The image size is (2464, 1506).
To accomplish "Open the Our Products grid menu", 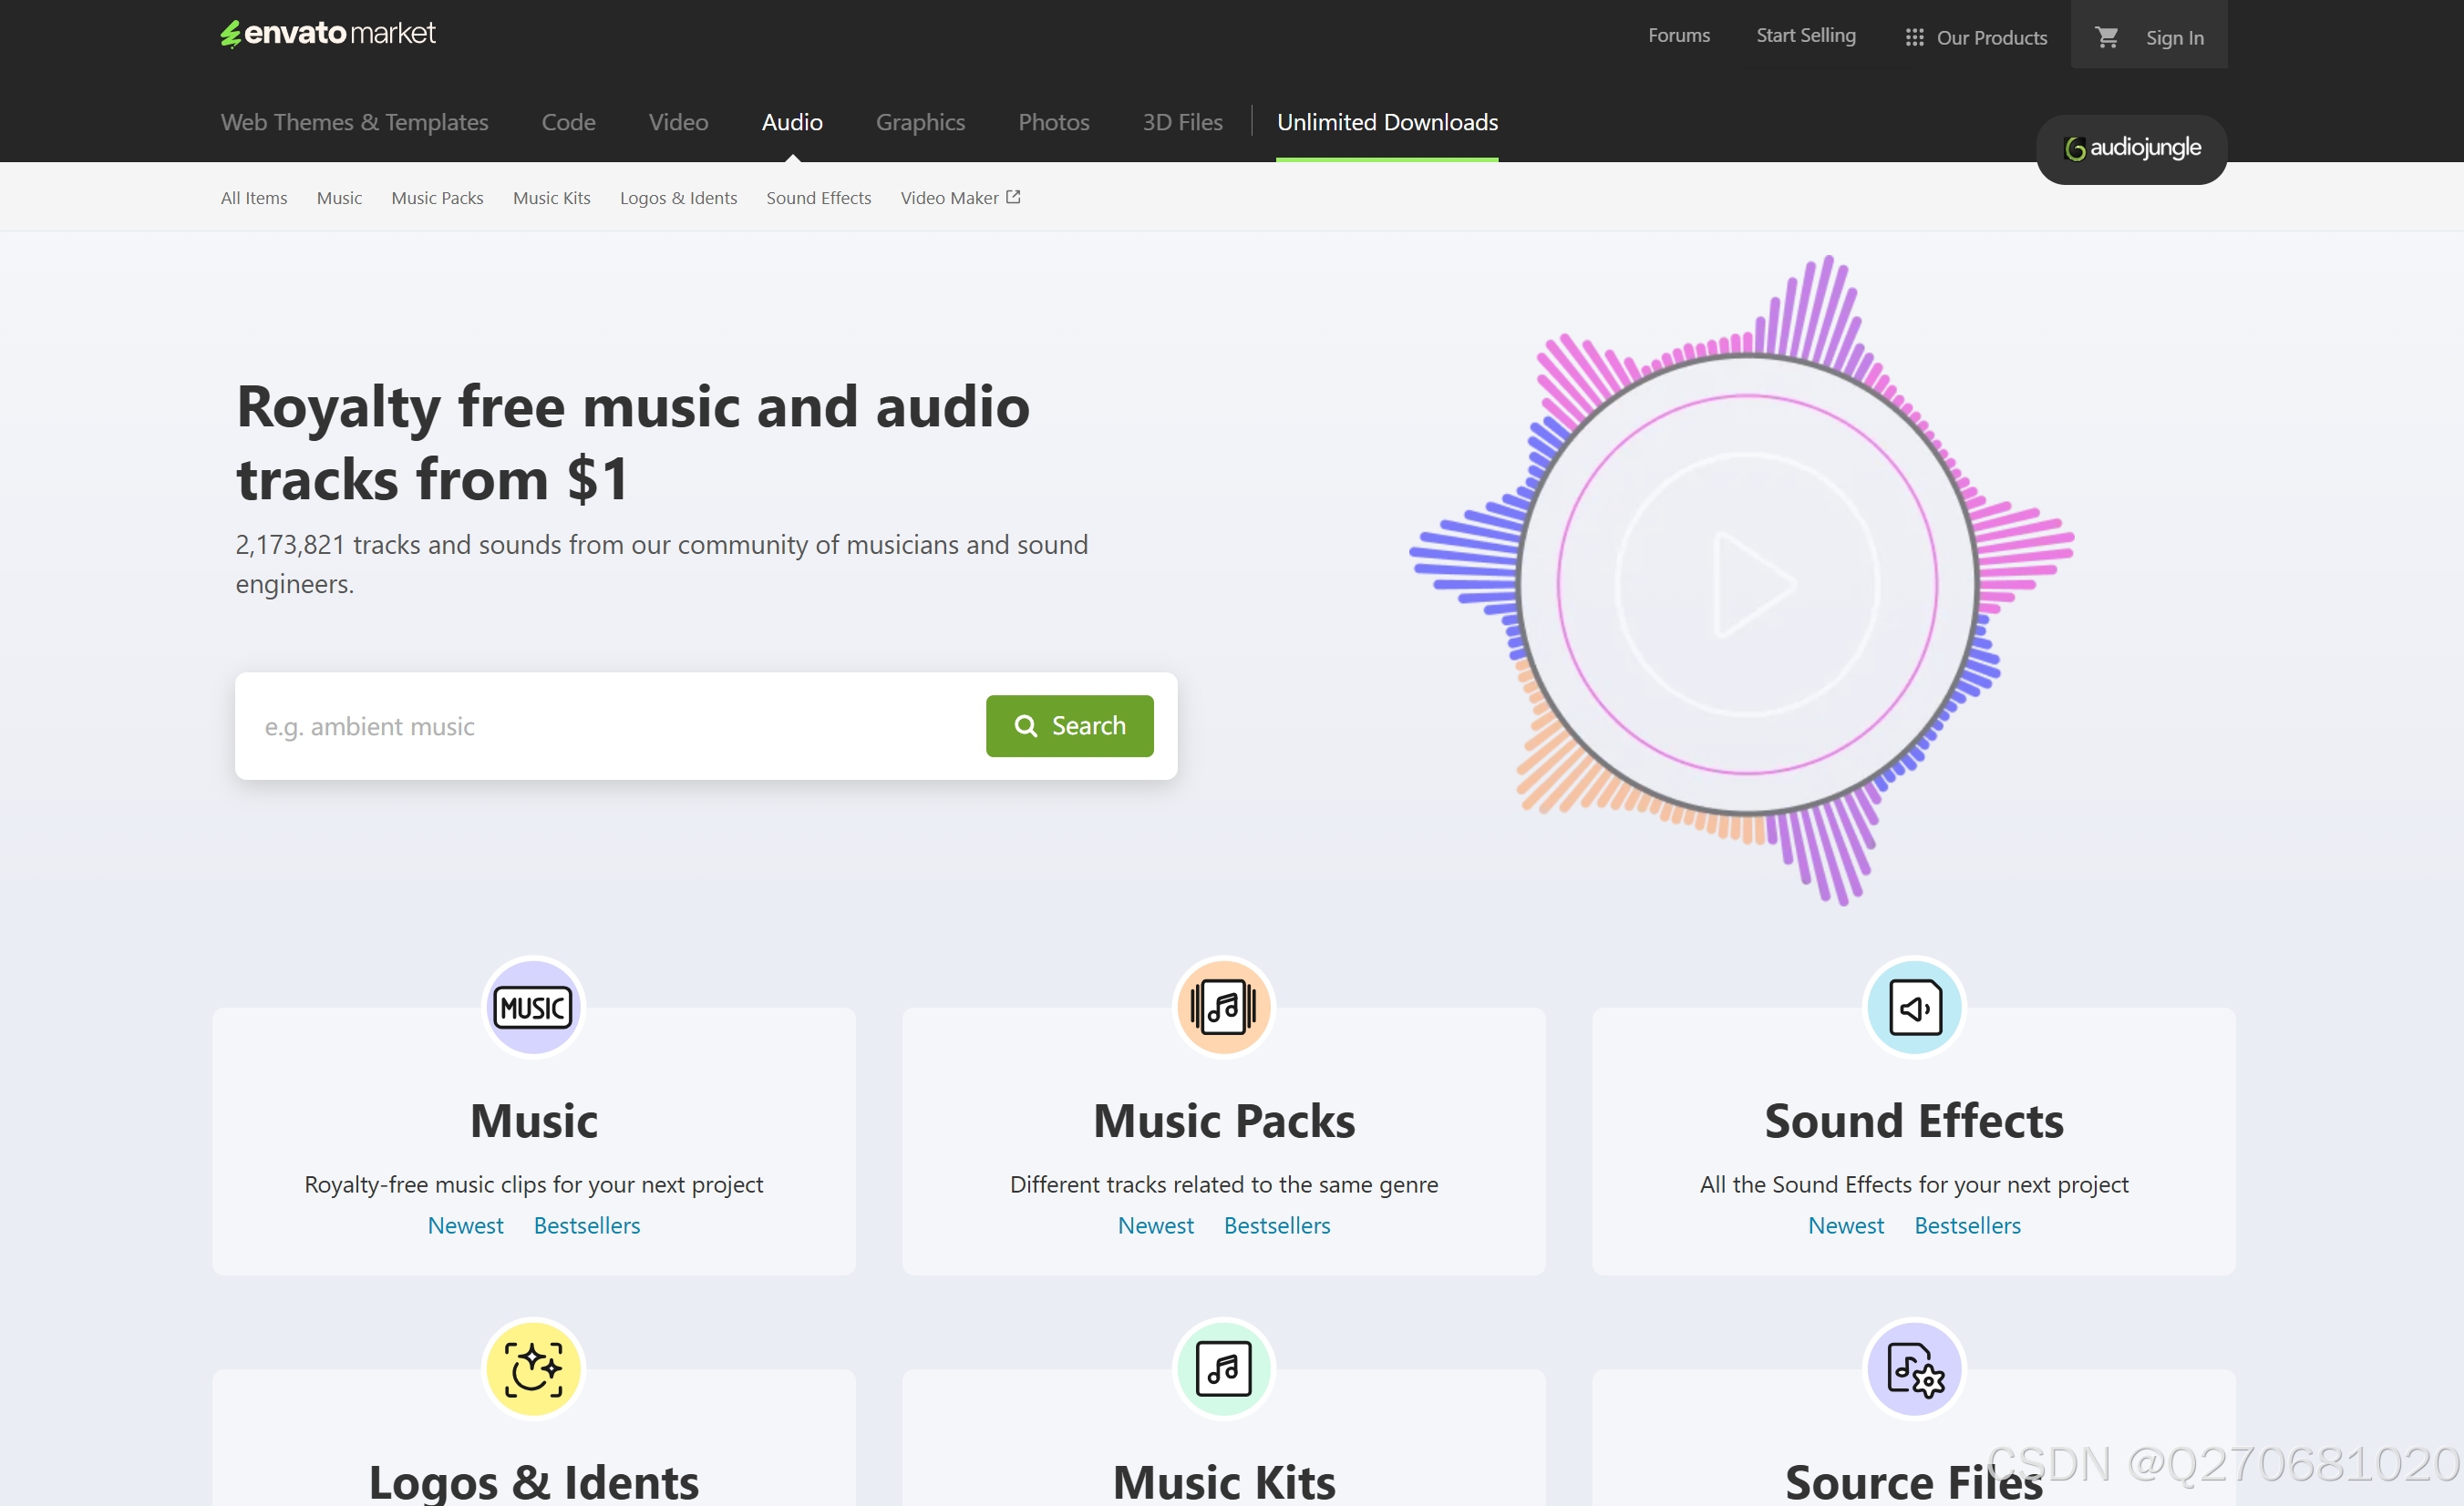I will (x=1975, y=37).
